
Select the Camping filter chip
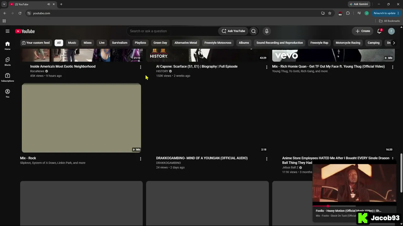pyautogui.click(x=374, y=43)
